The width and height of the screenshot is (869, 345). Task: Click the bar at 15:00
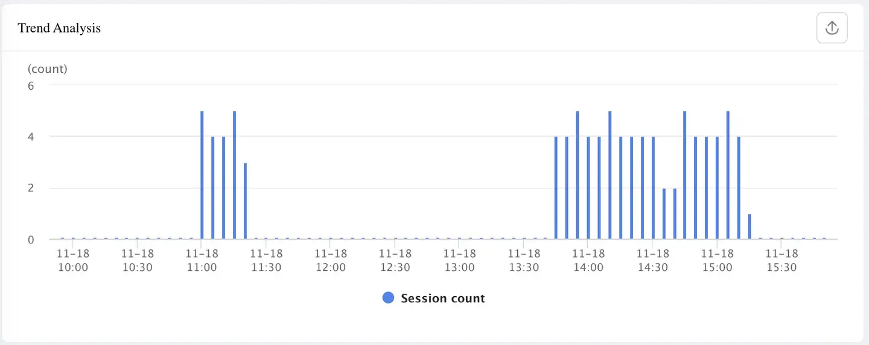718,188
